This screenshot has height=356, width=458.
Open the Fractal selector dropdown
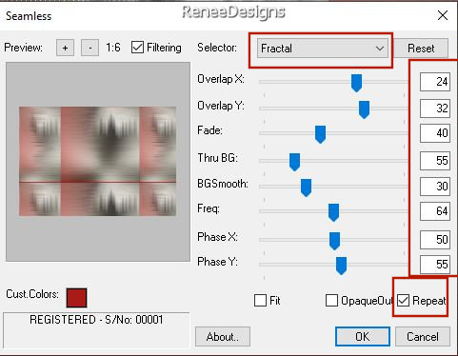pos(323,49)
